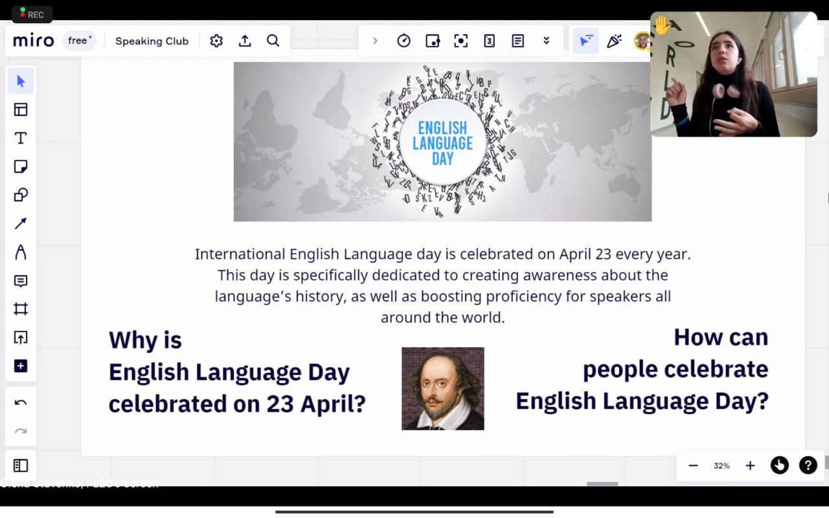Choose the Sticky note tool
829x518 pixels.
point(21,166)
